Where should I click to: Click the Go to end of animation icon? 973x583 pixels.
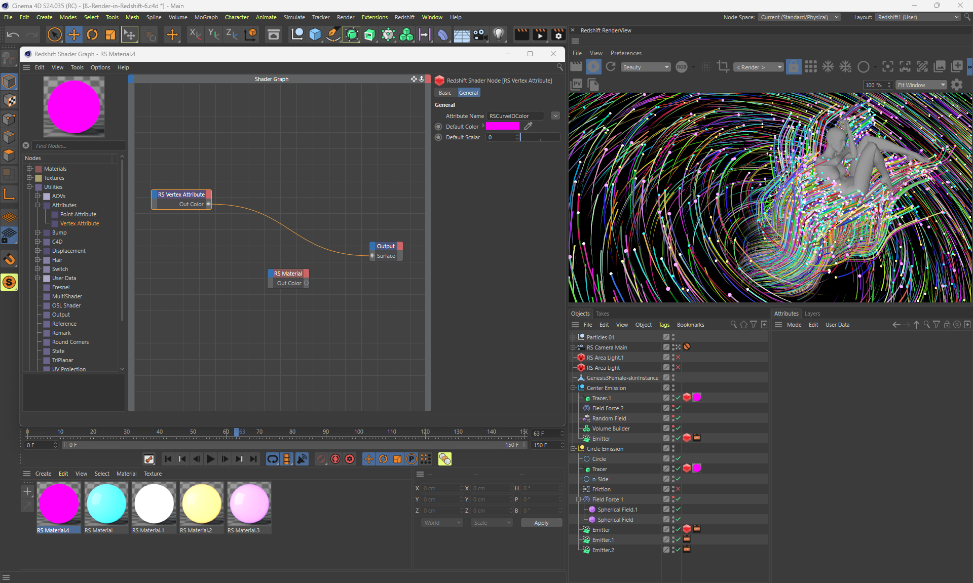253,459
